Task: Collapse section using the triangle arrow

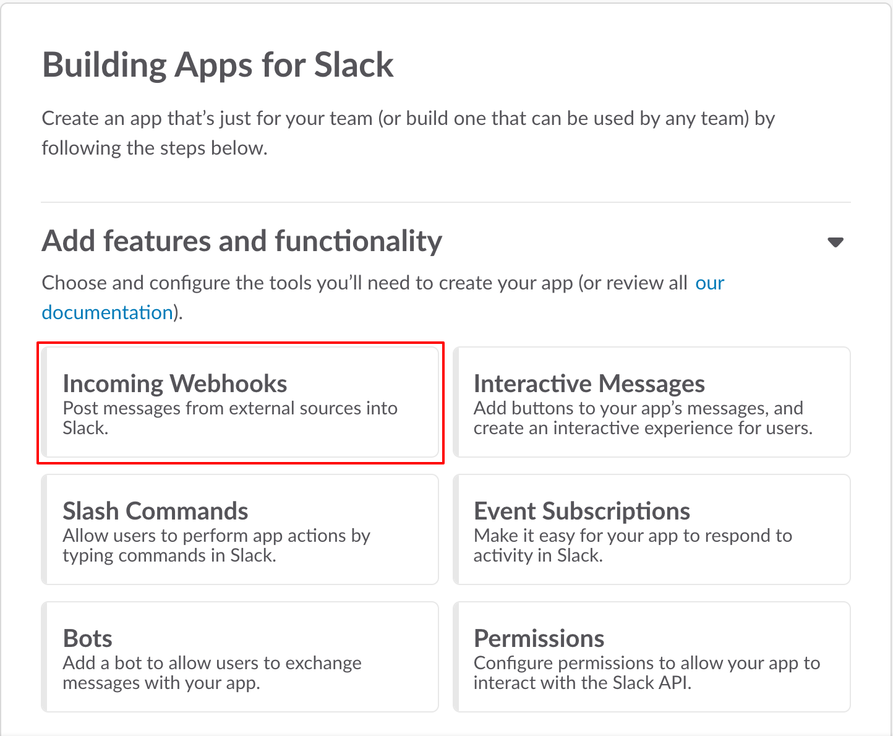Action: point(835,242)
